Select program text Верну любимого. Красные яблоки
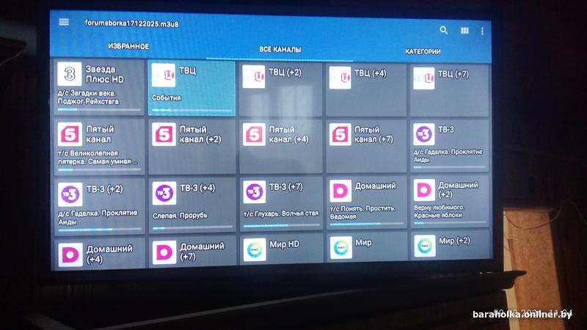The height and width of the screenshot is (330, 587). tap(439, 211)
